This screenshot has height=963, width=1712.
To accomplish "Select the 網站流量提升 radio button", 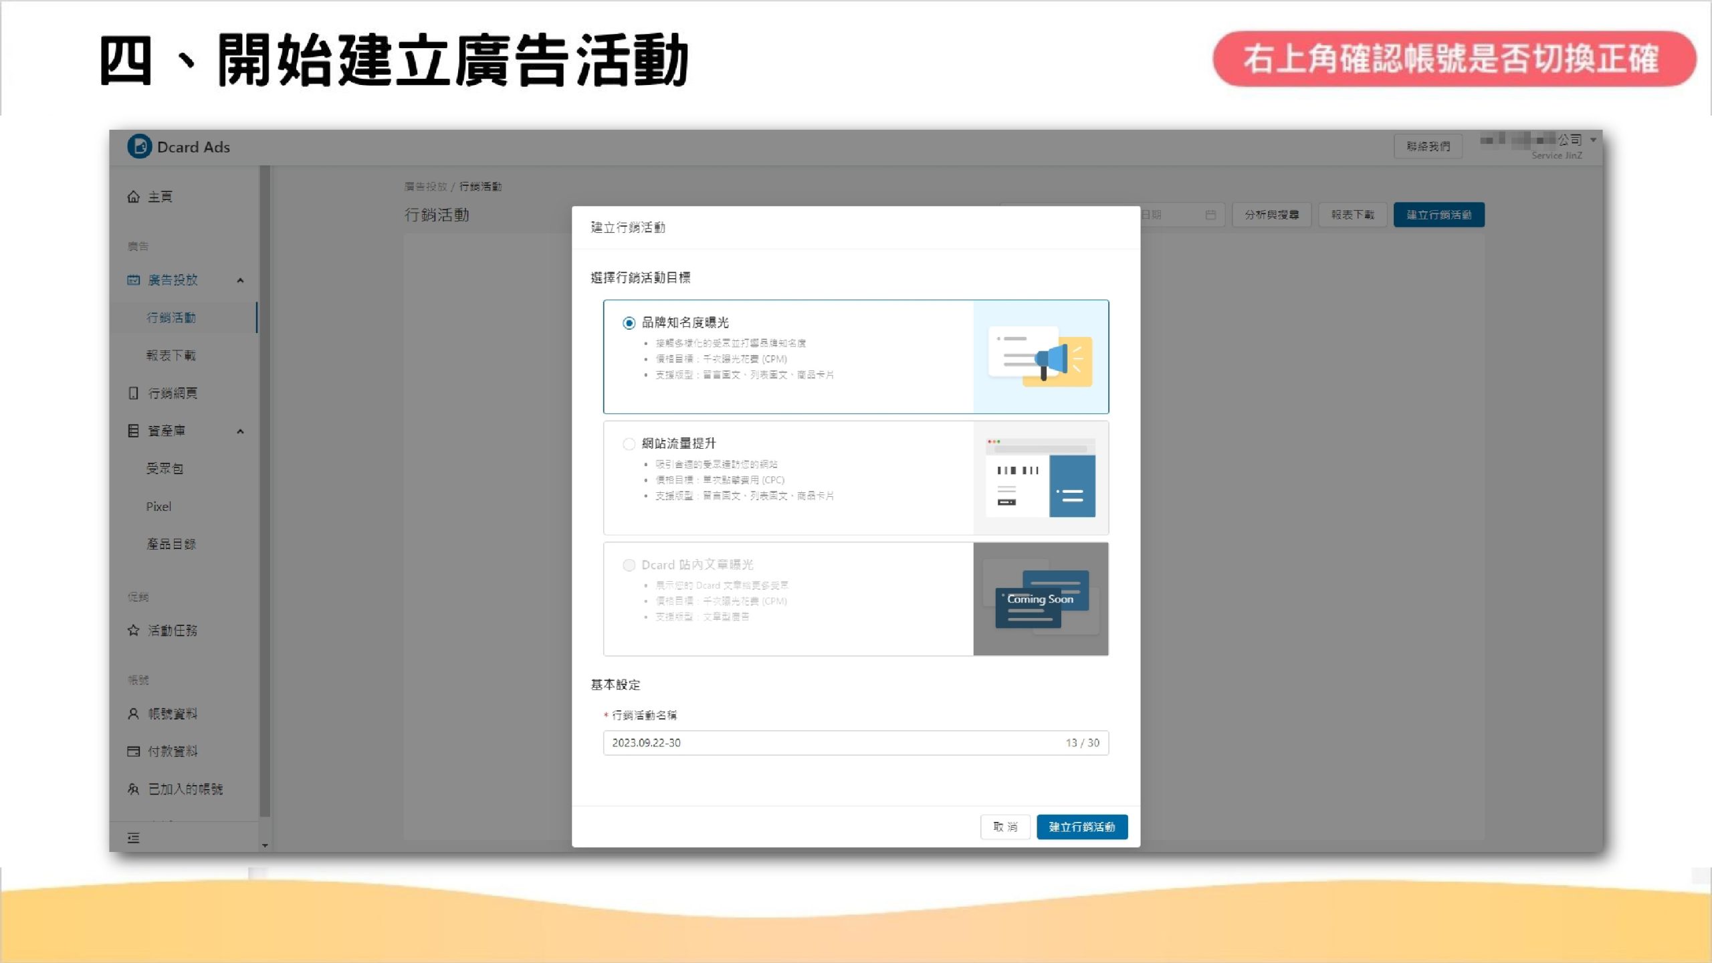I will tap(629, 444).
